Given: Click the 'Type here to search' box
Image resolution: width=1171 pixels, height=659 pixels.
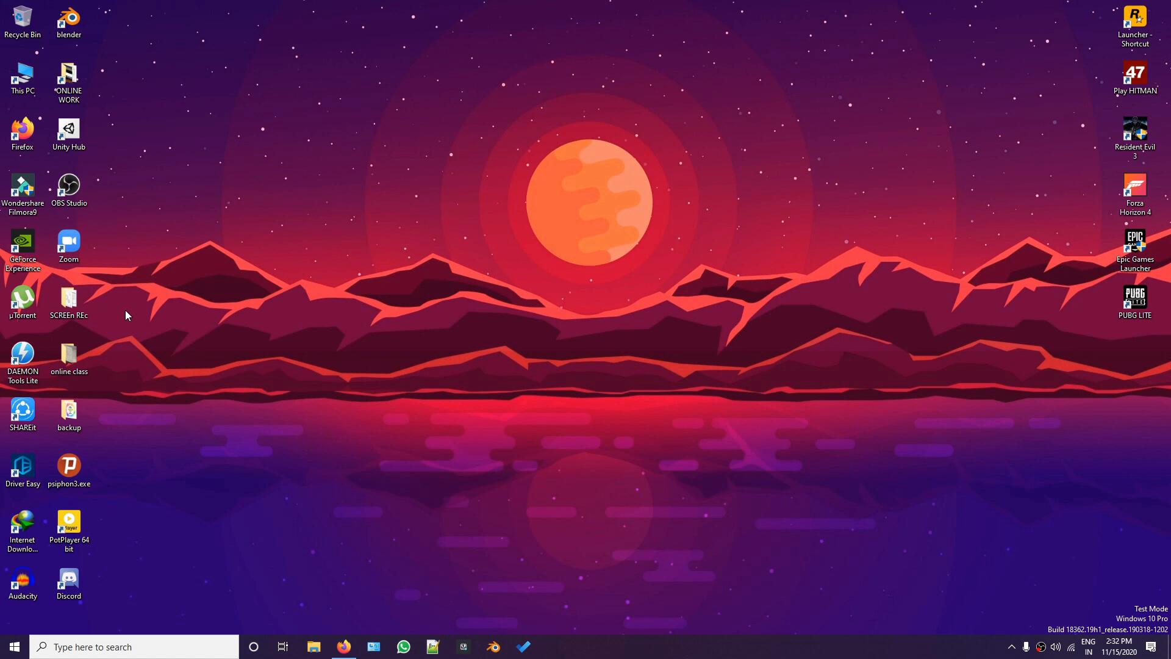Looking at the screenshot, I should tap(134, 647).
